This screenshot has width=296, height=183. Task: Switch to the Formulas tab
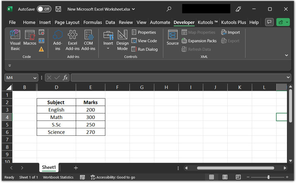coord(92,22)
